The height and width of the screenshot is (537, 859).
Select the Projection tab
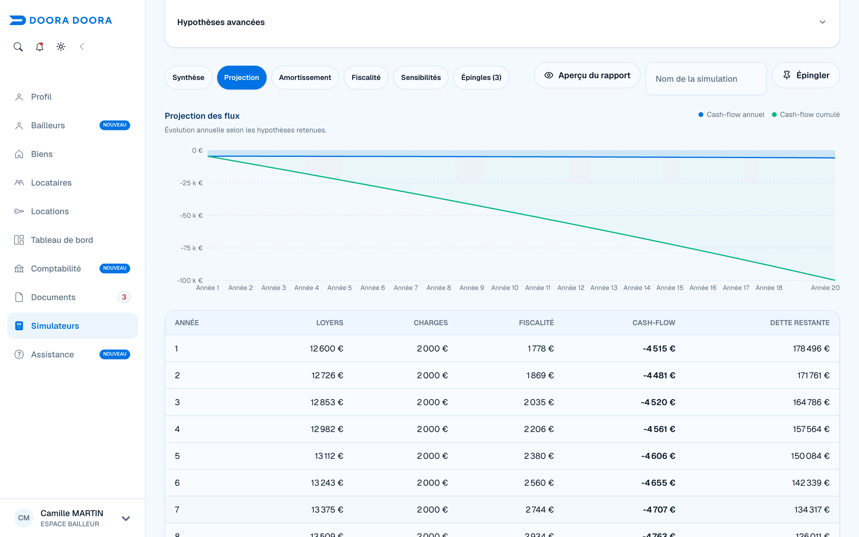click(x=242, y=78)
